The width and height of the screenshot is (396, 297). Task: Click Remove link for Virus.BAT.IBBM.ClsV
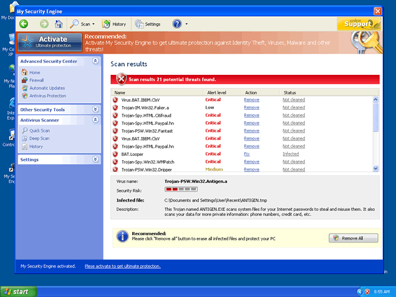click(x=251, y=100)
